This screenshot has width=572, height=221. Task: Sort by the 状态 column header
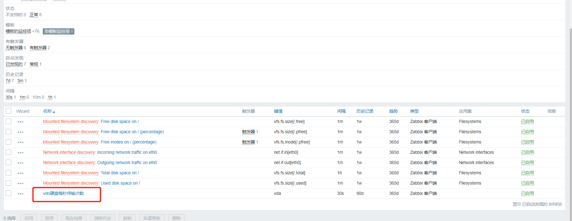[x=525, y=111]
